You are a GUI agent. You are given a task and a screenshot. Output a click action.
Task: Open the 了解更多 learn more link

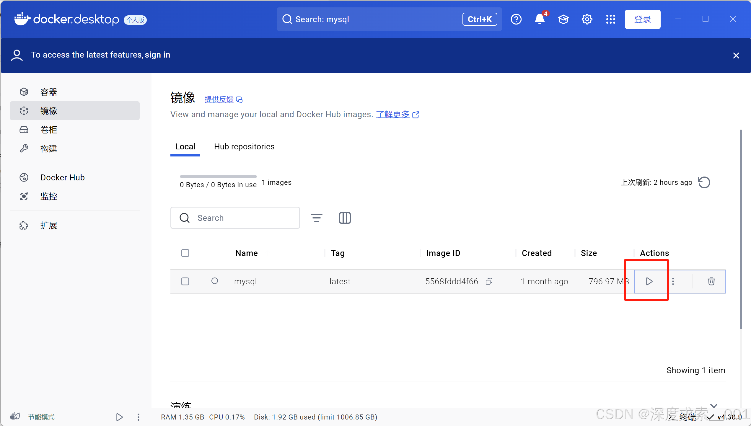[x=393, y=115]
